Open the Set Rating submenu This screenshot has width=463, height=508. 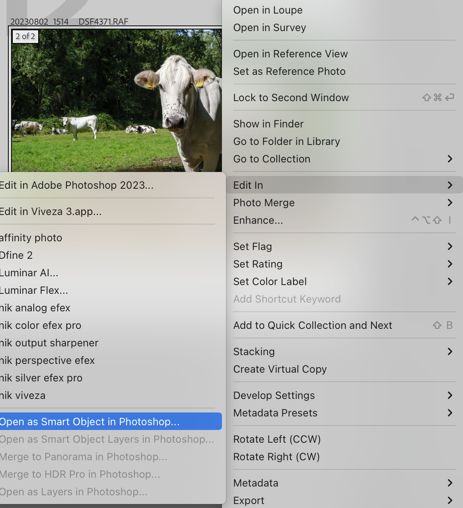click(258, 264)
